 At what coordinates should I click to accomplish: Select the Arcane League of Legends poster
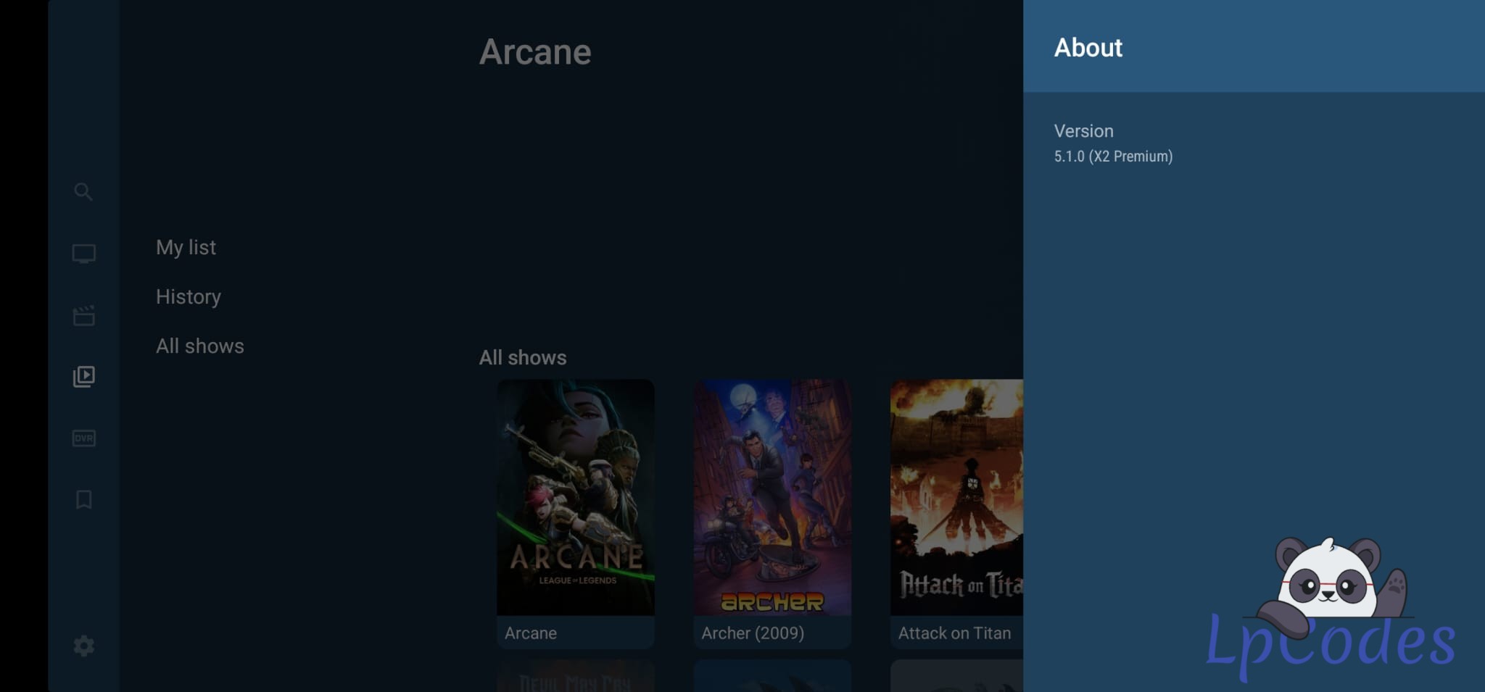click(x=575, y=497)
